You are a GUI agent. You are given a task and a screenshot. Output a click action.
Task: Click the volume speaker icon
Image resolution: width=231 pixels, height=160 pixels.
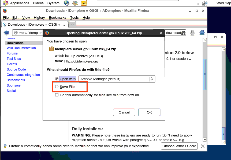tap(204, 3)
